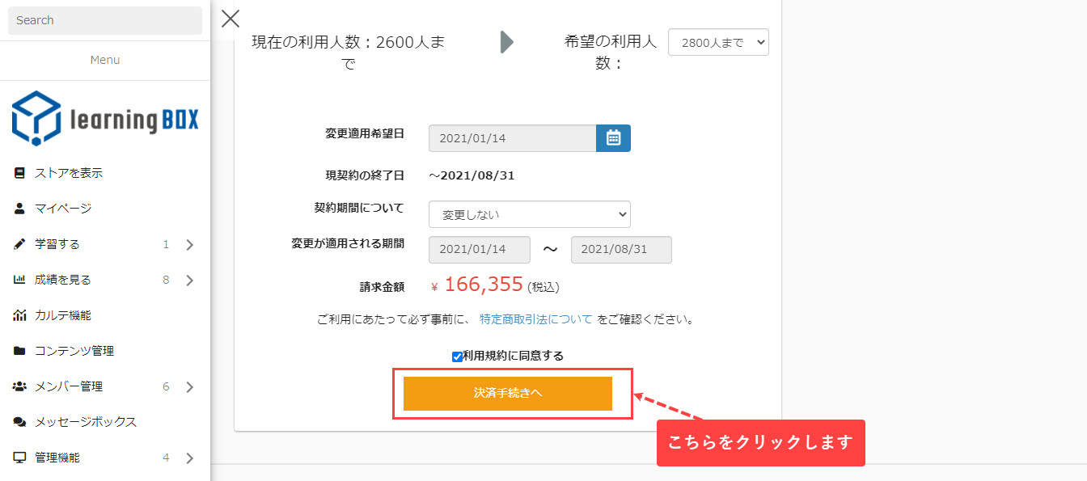
Task: Toggle the 利用規約に同意する checkbox
Action: [x=457, y=357]
